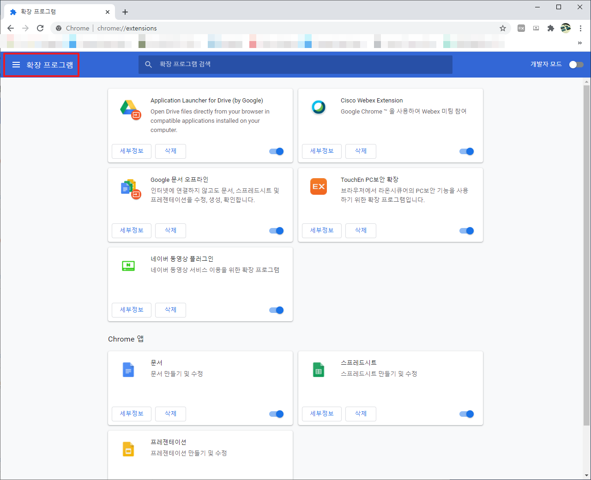
Task: Click the 문서 app icon
Action: (x=128, y=370)
